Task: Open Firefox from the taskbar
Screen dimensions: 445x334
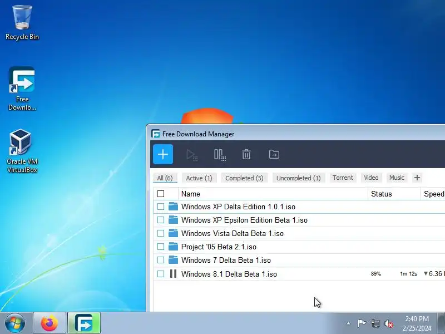Action: click(x=50, y=323)
